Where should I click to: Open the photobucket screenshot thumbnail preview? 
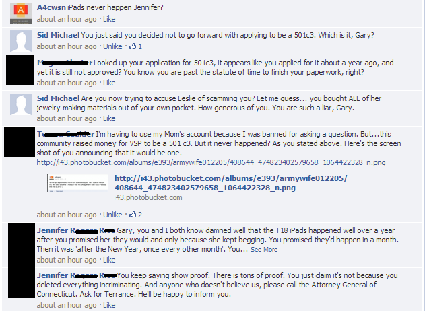tap(77, 182)
